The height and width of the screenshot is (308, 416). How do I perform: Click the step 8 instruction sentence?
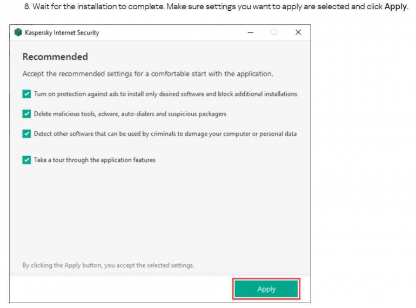pyautogui.click(x=216, y=6)
